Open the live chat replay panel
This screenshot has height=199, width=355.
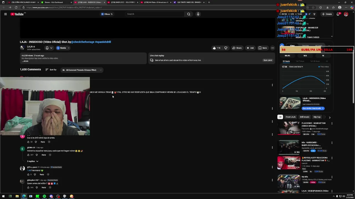(x=268, y=60)
